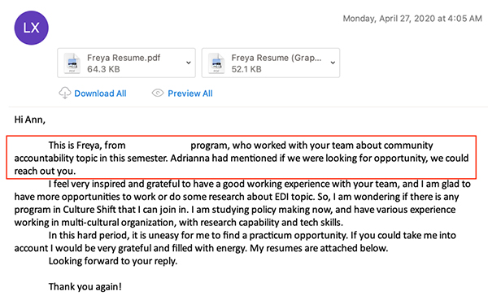Click the cloud download icon
This screenshot has width=488, height=300.
point(65,93)
